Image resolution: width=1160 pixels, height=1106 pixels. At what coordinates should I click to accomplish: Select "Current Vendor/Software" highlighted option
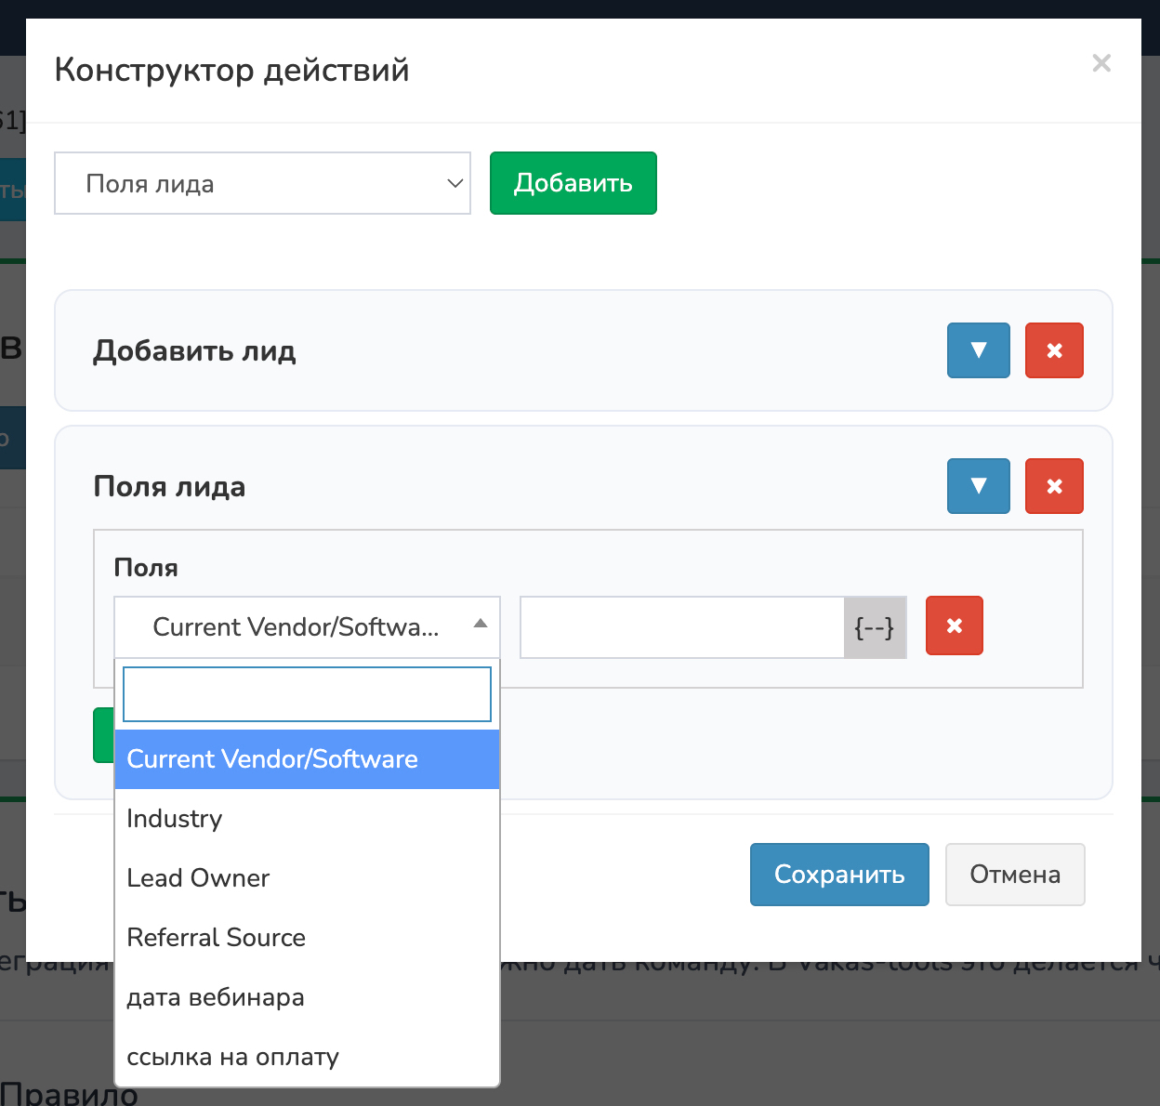pyautogui.click(x=307, y=759)
